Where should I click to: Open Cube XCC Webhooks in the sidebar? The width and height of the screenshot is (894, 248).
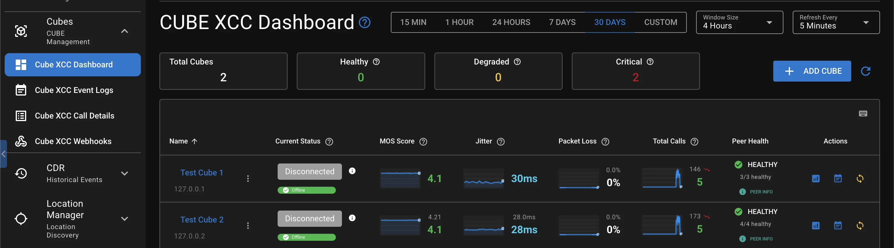pyautogui.click(x=72, y=141)
